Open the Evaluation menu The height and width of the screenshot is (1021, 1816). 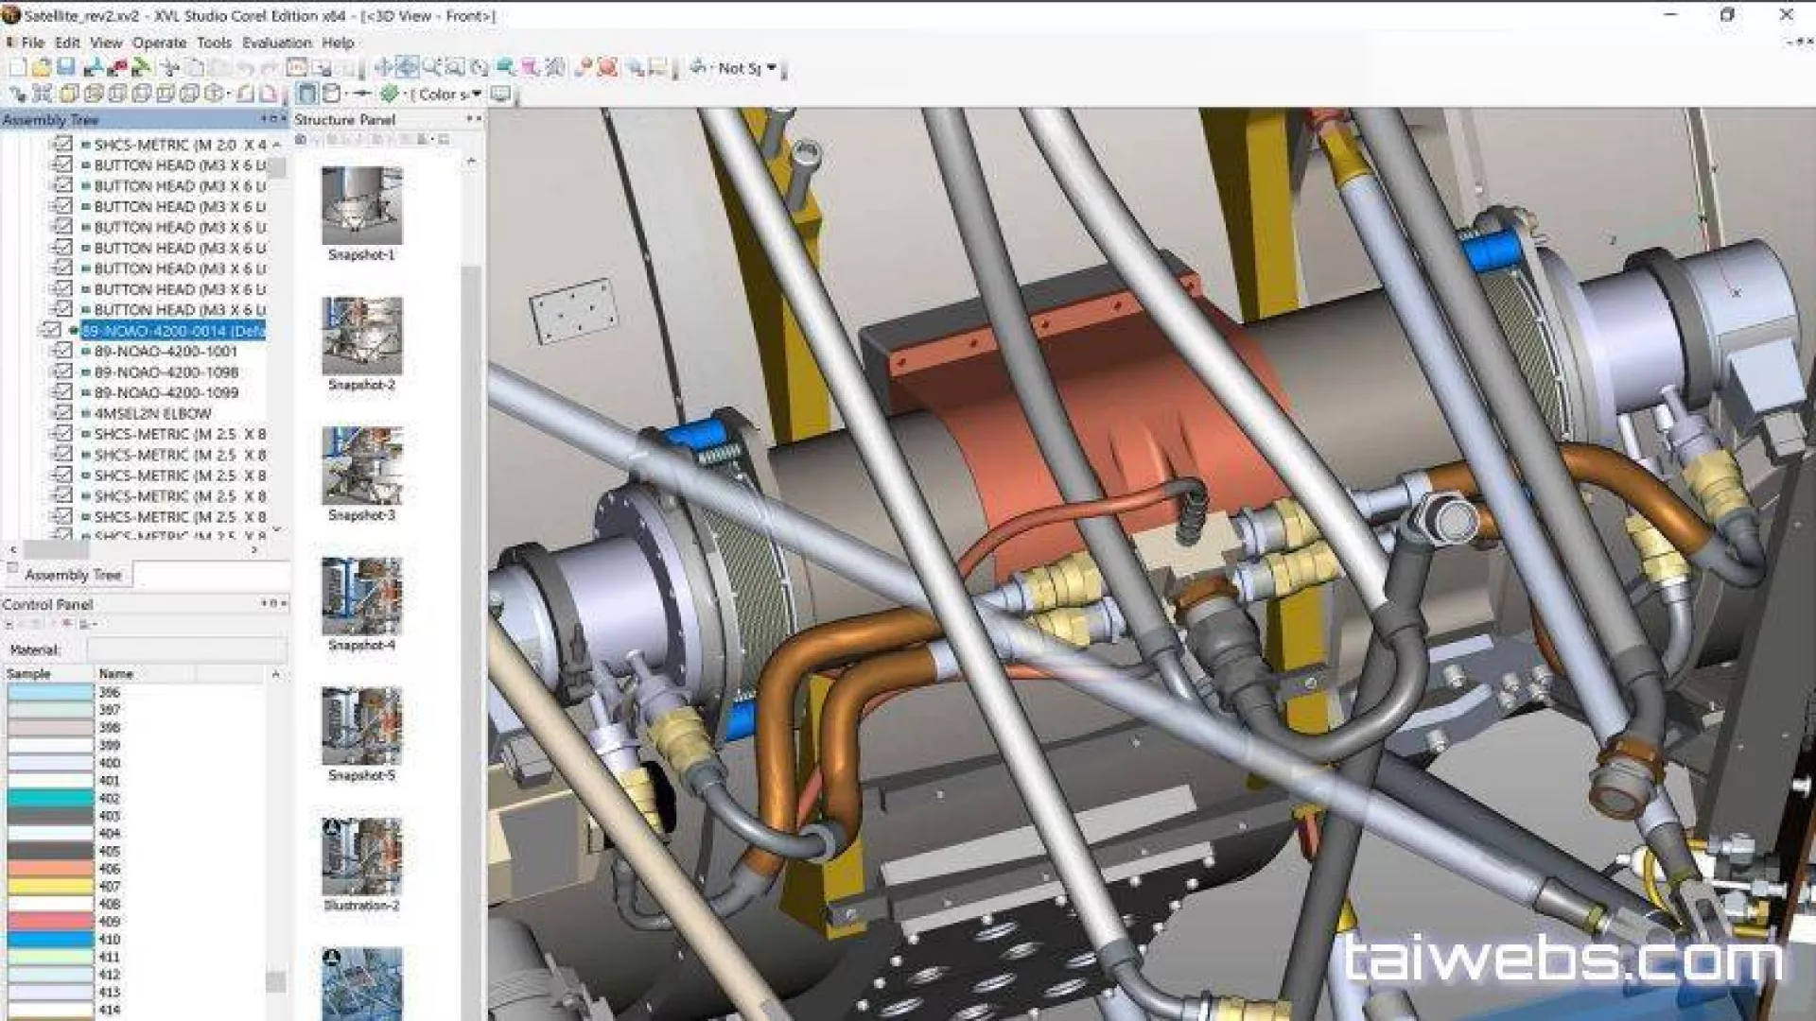tap(276, 43)
